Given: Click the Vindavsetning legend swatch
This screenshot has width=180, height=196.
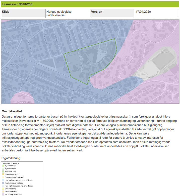Looking at the screenshot, I should tap(3, 192).
